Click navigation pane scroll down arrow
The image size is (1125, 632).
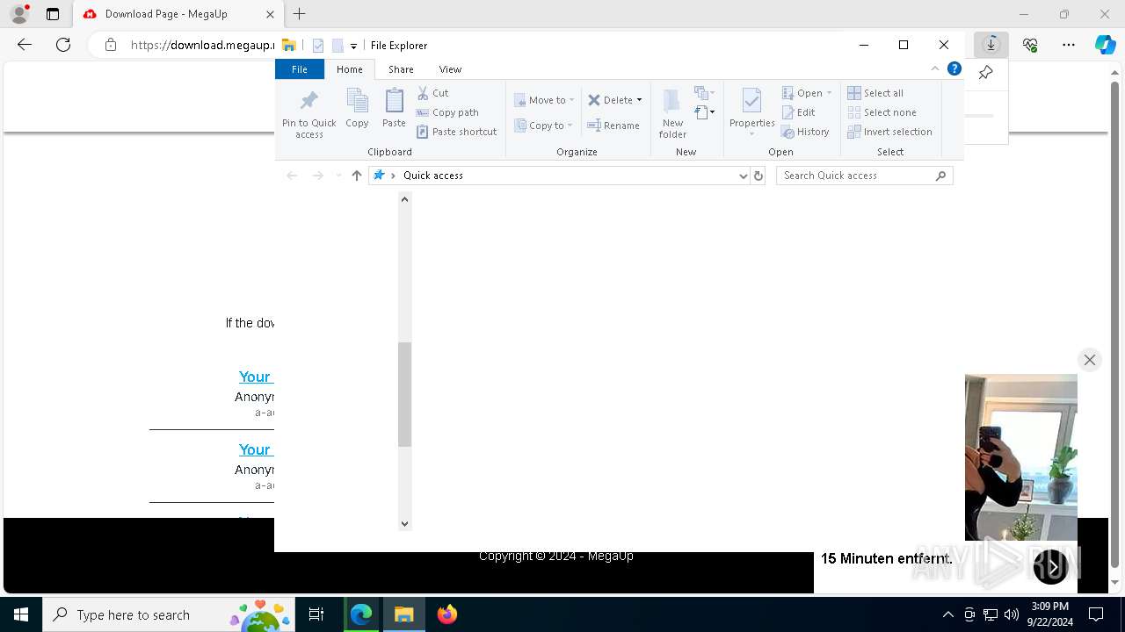tap(404, 523)
